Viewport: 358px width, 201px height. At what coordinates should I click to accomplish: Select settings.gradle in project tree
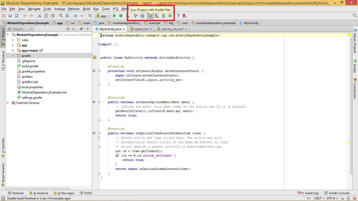pos(32,98)
